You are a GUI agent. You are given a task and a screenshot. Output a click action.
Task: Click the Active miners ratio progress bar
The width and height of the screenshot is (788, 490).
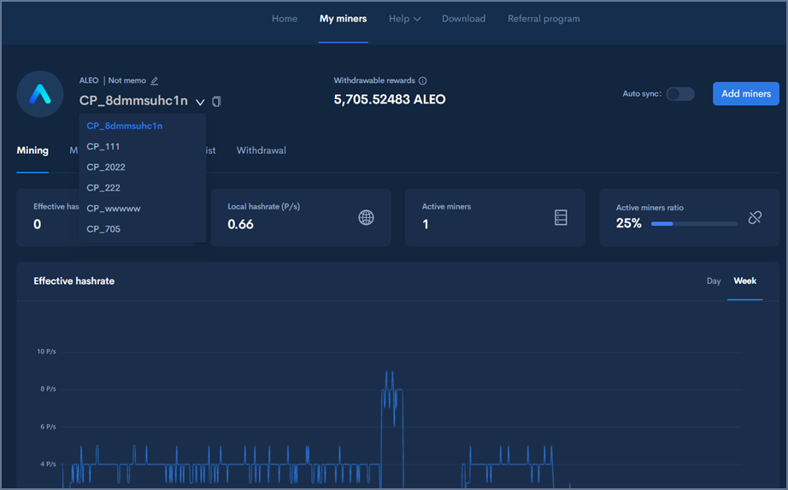tap(693, 224)
